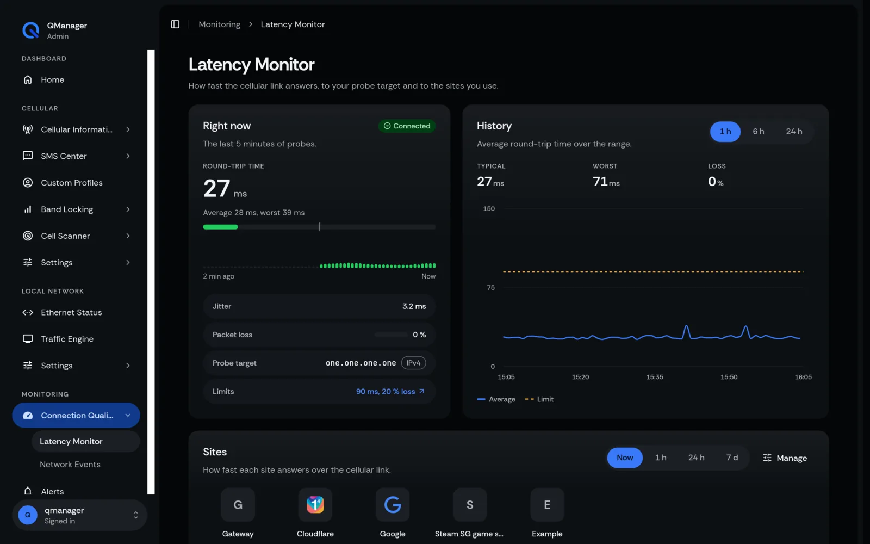
Task: Click the QManager logo icon
Action: click(31, 30)
